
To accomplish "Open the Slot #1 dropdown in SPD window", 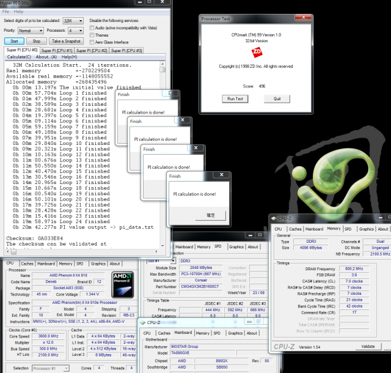I will click(x=161, y=261).
